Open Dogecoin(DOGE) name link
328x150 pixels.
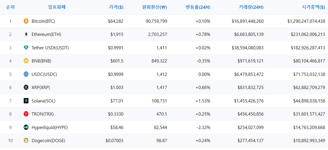pos(49,141)
